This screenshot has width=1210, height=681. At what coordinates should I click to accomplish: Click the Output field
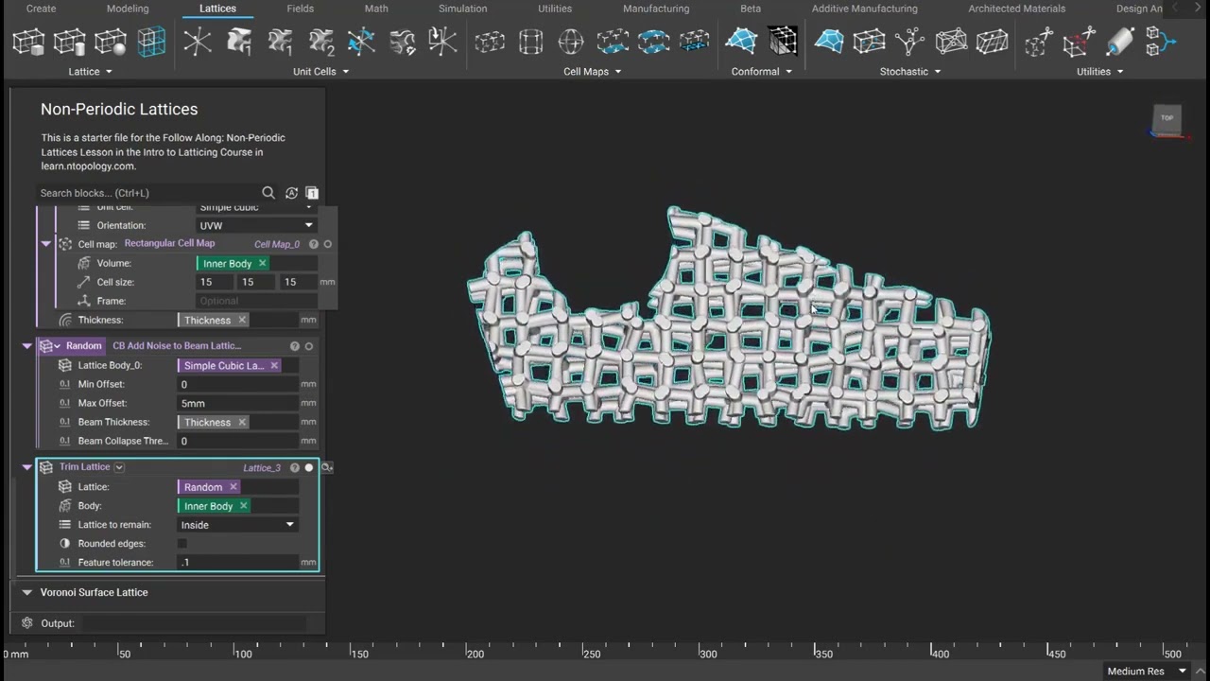point(193,623)
